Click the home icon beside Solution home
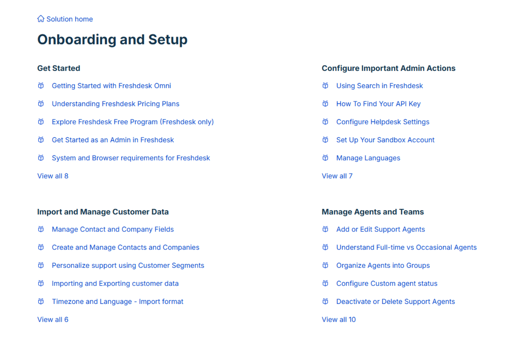Viewport: 510px width, 340px height. click(x=41, y=19)
